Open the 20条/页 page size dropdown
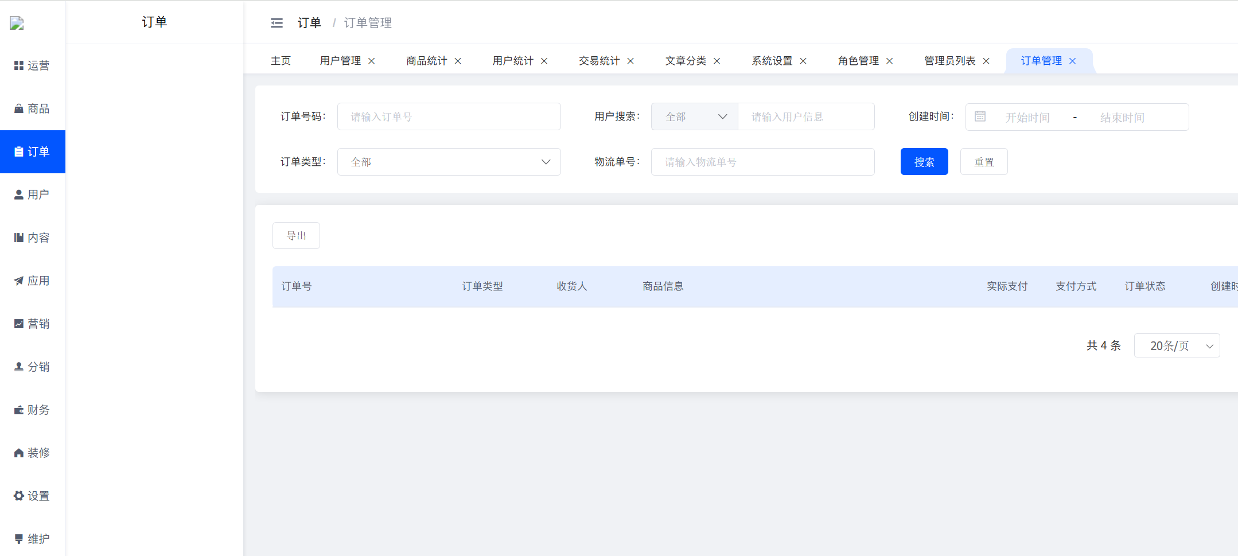The width and height of the screenshot is (1238, 556). pyautogui.click(x=1177, y=346)
